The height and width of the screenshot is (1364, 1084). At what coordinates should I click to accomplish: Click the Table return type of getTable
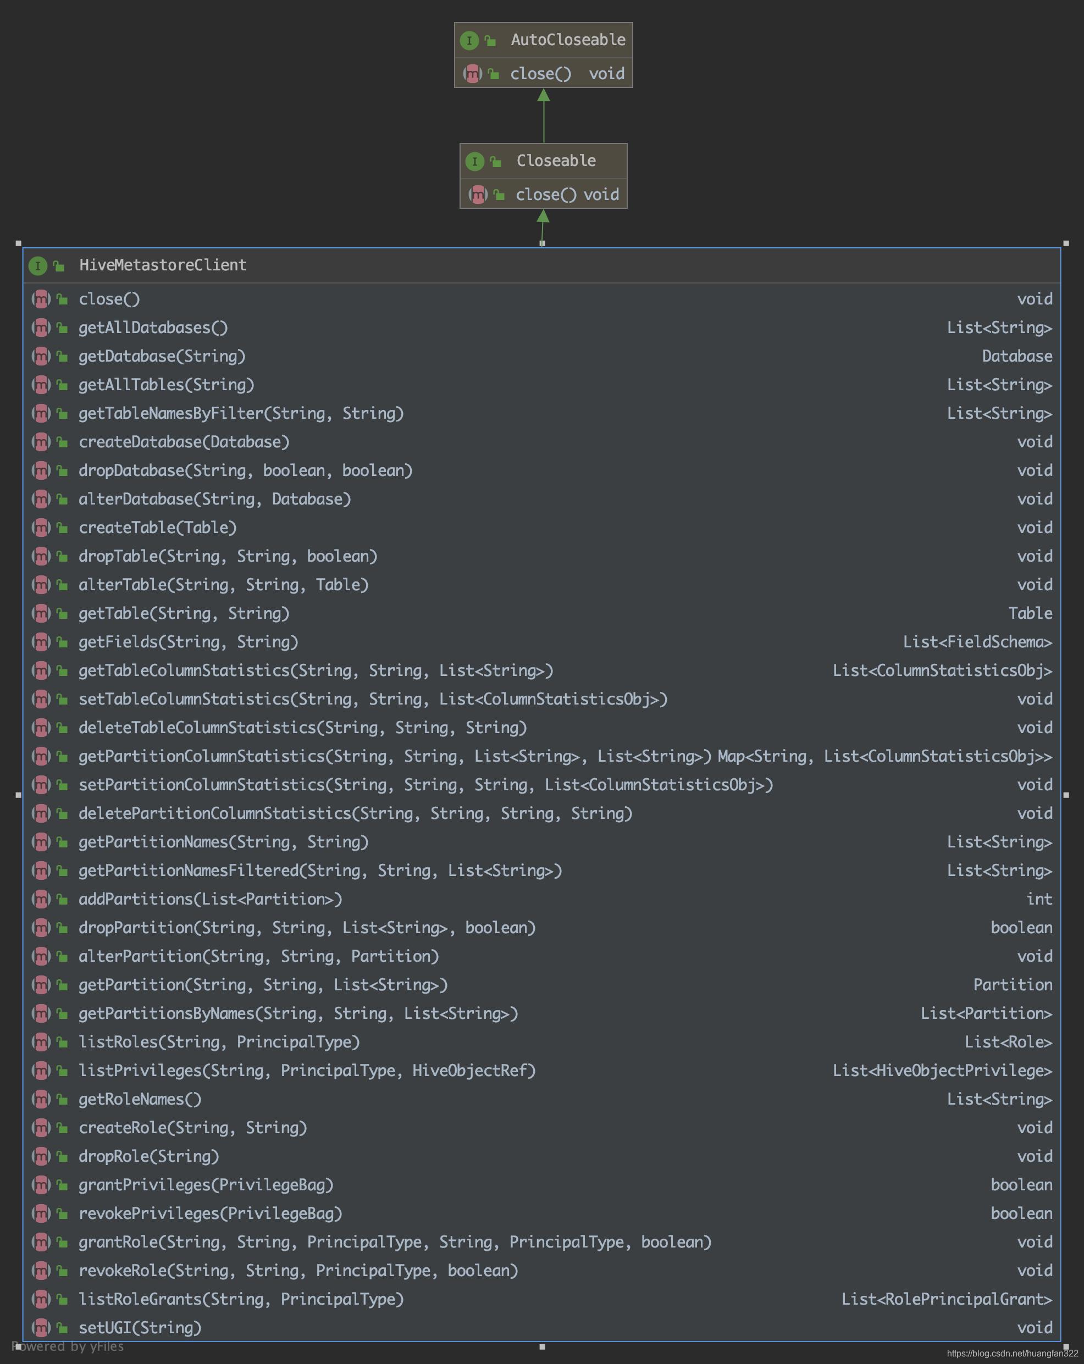tap(1030, 613)
